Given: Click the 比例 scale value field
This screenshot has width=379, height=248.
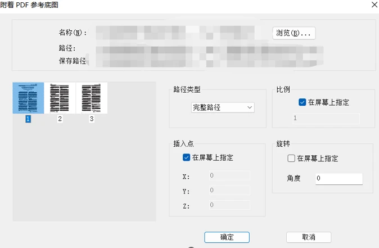Looking at the screenshot, I should tap(326, 119).
